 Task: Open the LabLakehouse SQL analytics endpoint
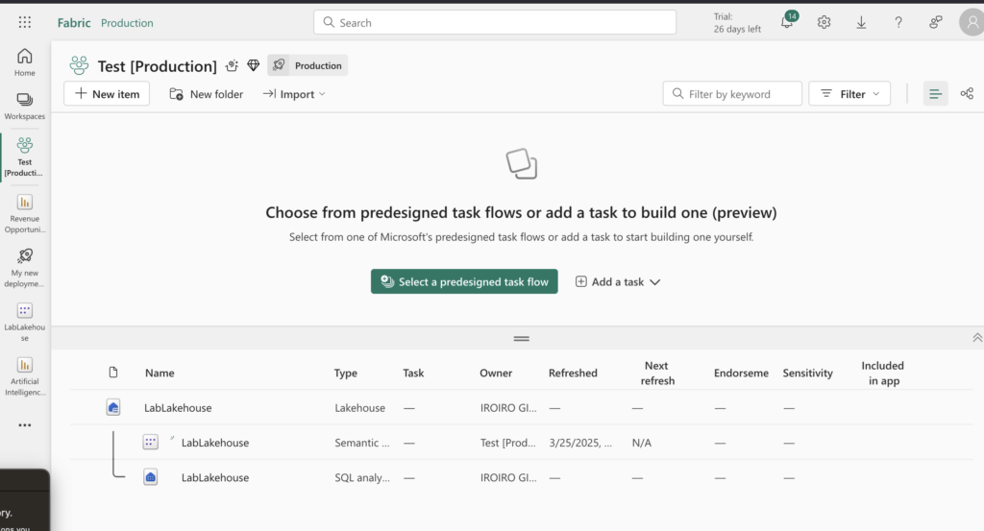[214, 478]
